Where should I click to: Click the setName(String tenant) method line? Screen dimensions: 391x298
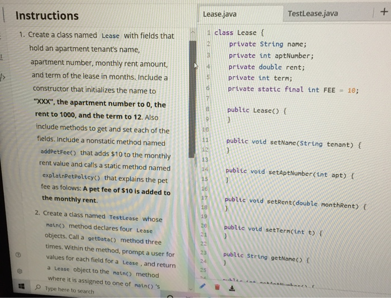[294, 143]
